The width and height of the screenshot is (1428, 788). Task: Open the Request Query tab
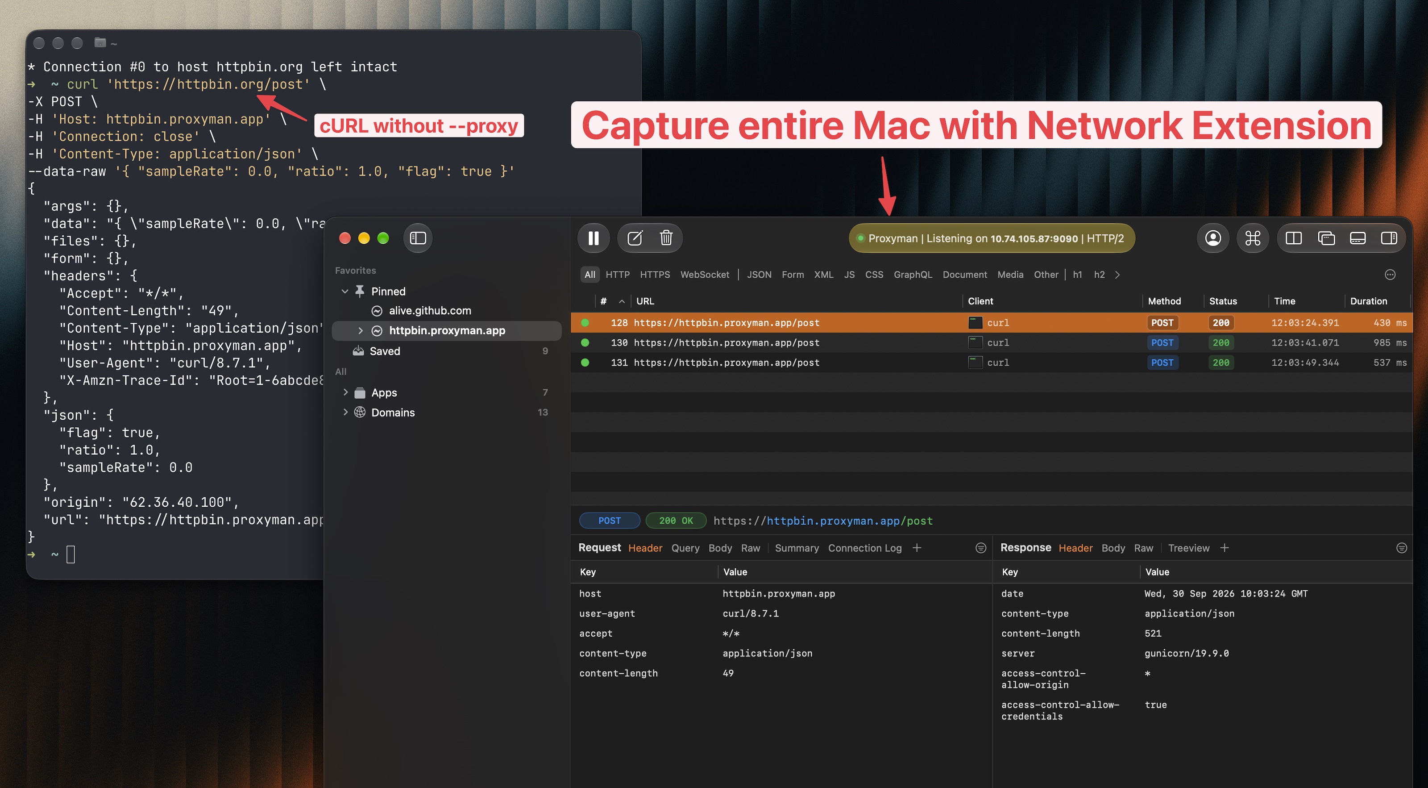click(685, 548)
